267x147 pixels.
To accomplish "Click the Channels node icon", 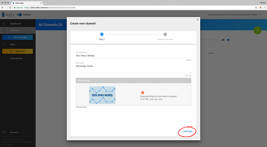I will [4, 30].
